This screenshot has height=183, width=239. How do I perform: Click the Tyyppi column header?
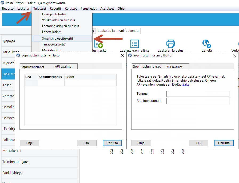(x=90, y=77)
